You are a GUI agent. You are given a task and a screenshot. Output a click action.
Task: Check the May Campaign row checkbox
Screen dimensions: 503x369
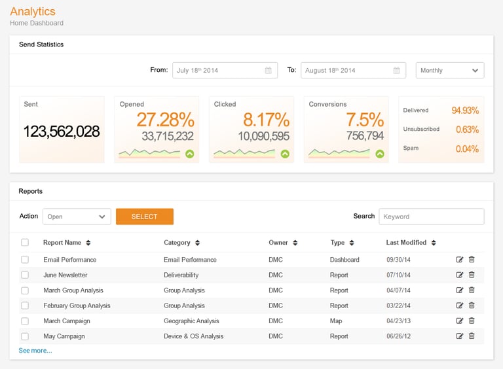click(x=25, y=336)
